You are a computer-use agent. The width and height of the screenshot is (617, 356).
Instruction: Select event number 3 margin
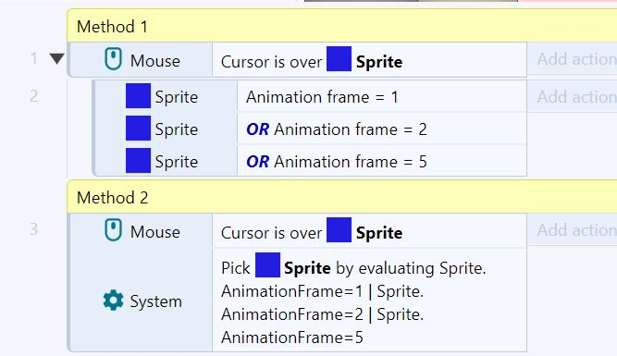point(34,229)
